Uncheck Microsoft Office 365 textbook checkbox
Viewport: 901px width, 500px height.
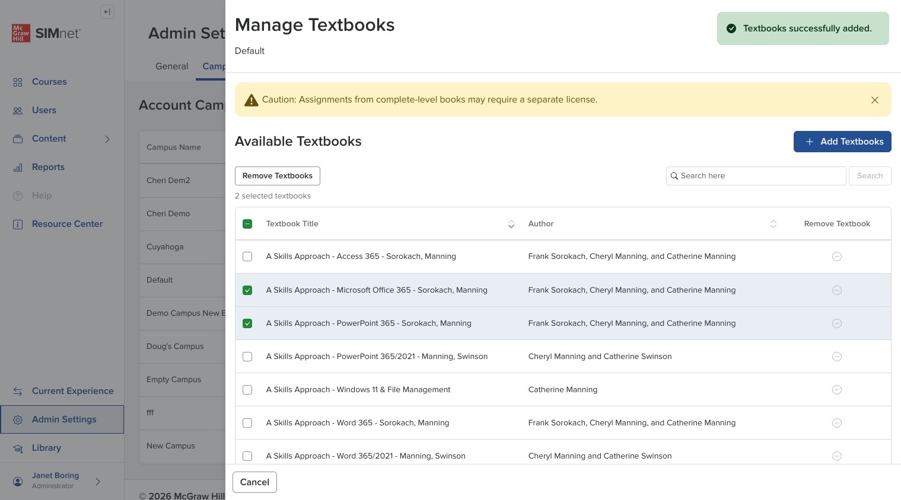(247, 290)
